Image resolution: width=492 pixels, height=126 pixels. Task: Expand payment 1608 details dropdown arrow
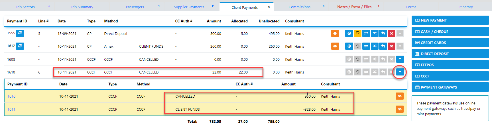[x=400, y=59]
